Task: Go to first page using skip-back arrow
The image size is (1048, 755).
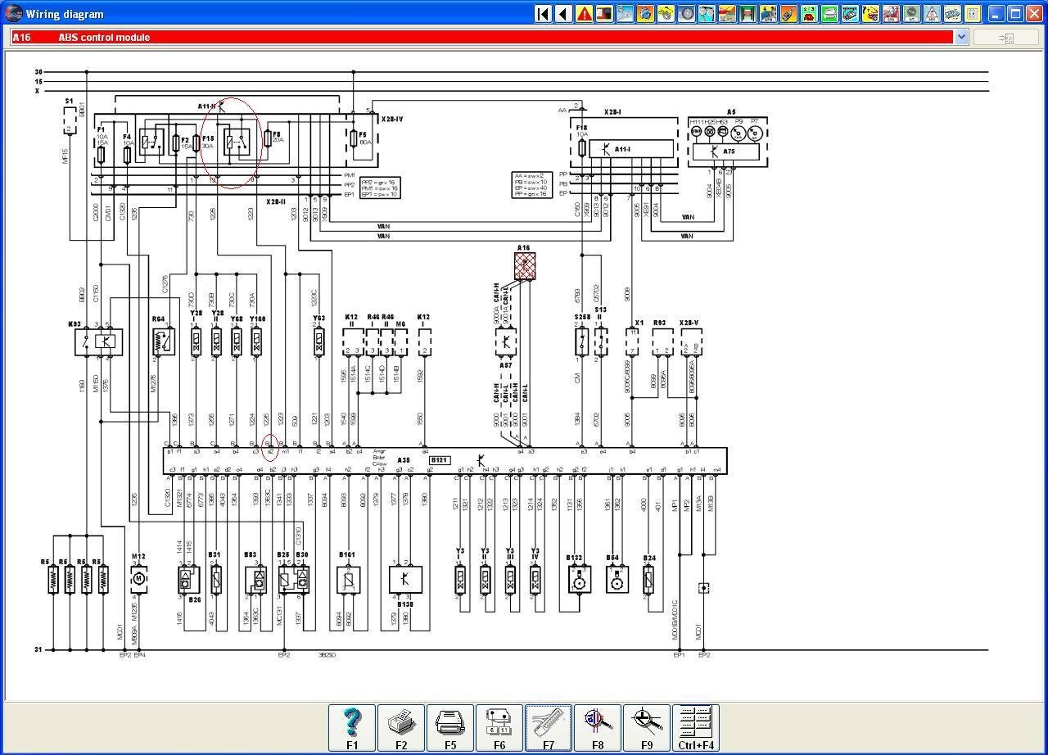Action: tap(543, 14)
